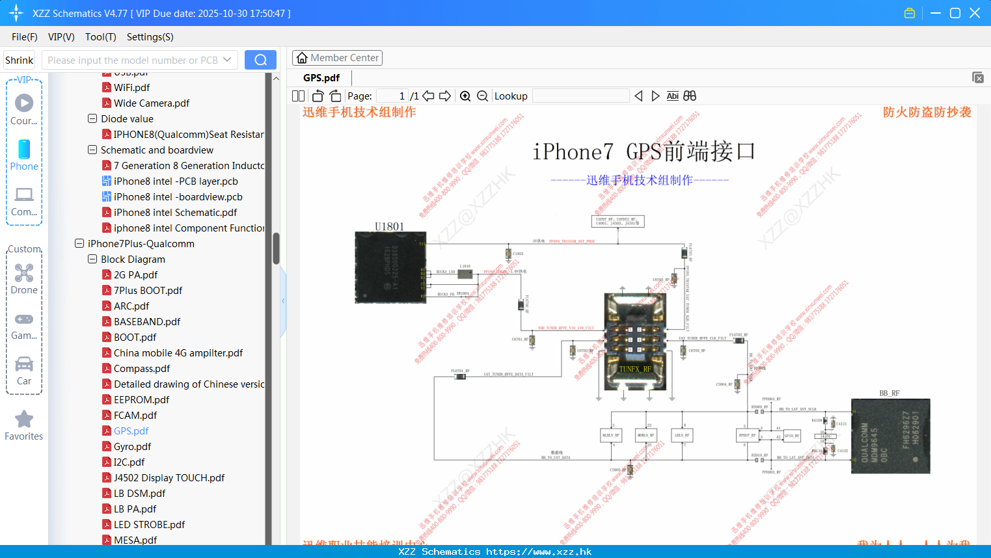Open BASEBAND.pdf
The image size is (991, 558).
coord(147,322)
